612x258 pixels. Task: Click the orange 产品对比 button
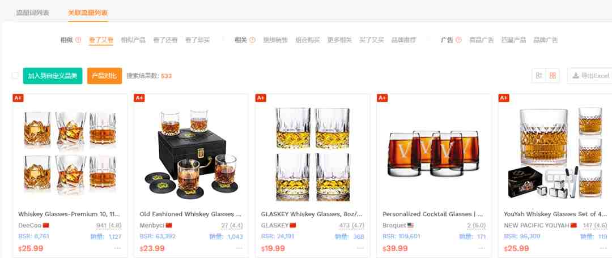(x=104, y=76)
